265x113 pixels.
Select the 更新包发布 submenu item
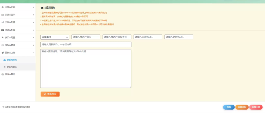[18, 60]
